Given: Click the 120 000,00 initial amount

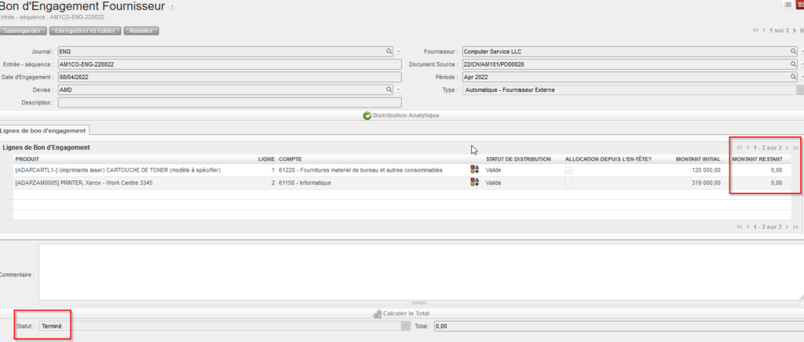Looking at the screenshot, I should [706, 170].
